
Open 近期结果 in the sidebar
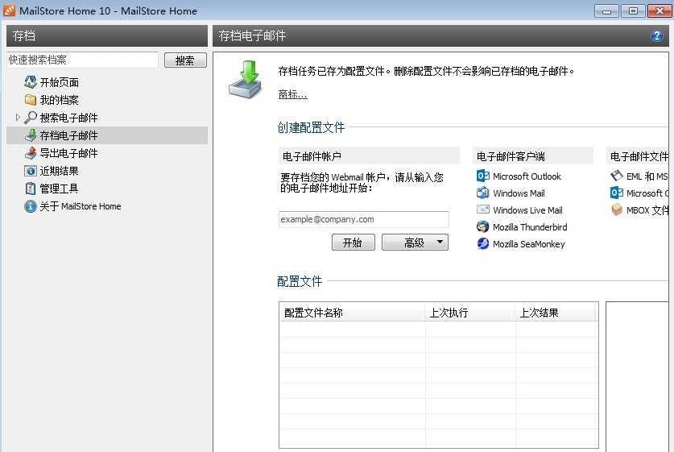coord(60,171)
